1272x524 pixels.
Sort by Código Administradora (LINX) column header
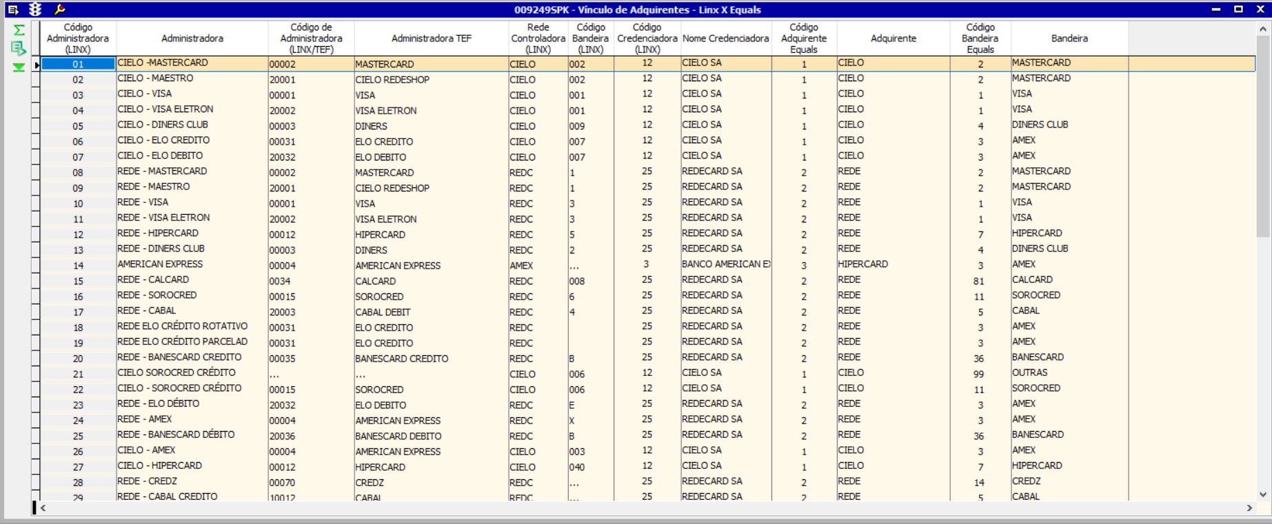click(x=78, y=39)
